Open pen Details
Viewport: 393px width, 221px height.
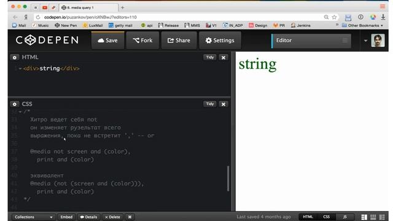88,217
